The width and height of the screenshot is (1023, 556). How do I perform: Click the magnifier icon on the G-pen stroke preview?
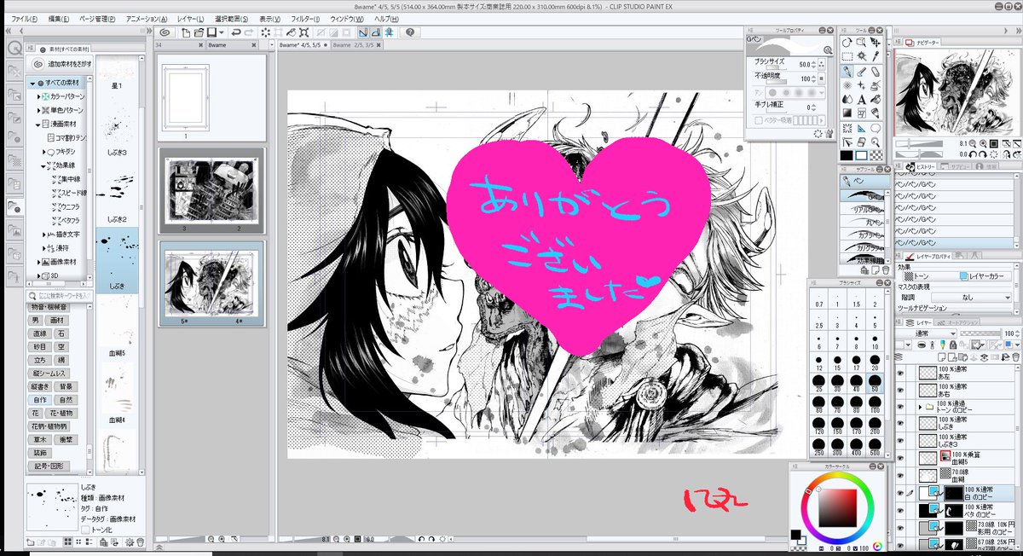click(x=828, y=49)
